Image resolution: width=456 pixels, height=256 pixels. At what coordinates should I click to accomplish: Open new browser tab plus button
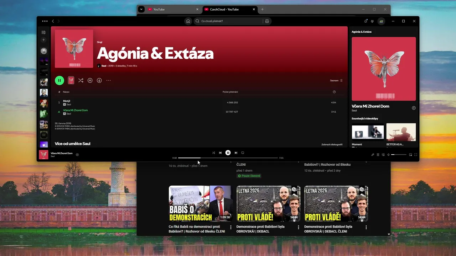click(263, 9)
